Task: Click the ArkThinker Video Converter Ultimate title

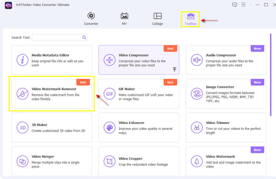Action: [x=42, y=5]
